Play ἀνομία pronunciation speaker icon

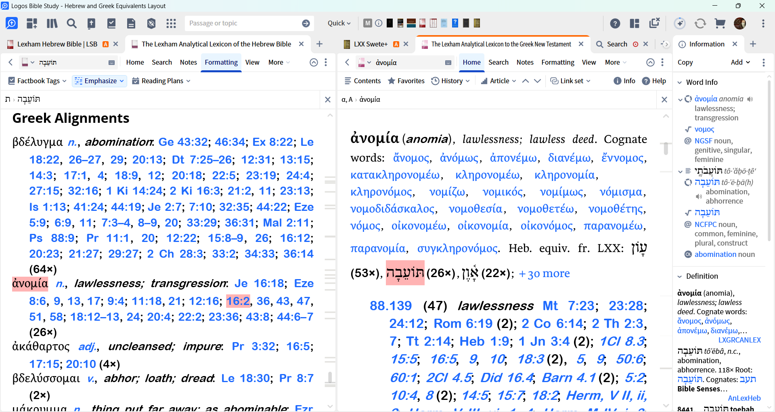point(750,99)
